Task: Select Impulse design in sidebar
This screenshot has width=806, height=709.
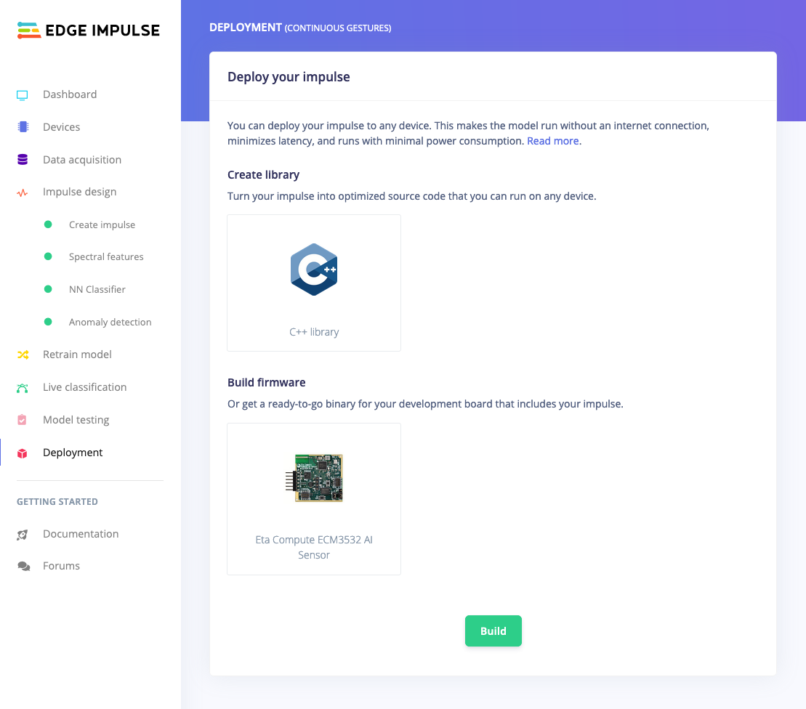Action: 79,193
